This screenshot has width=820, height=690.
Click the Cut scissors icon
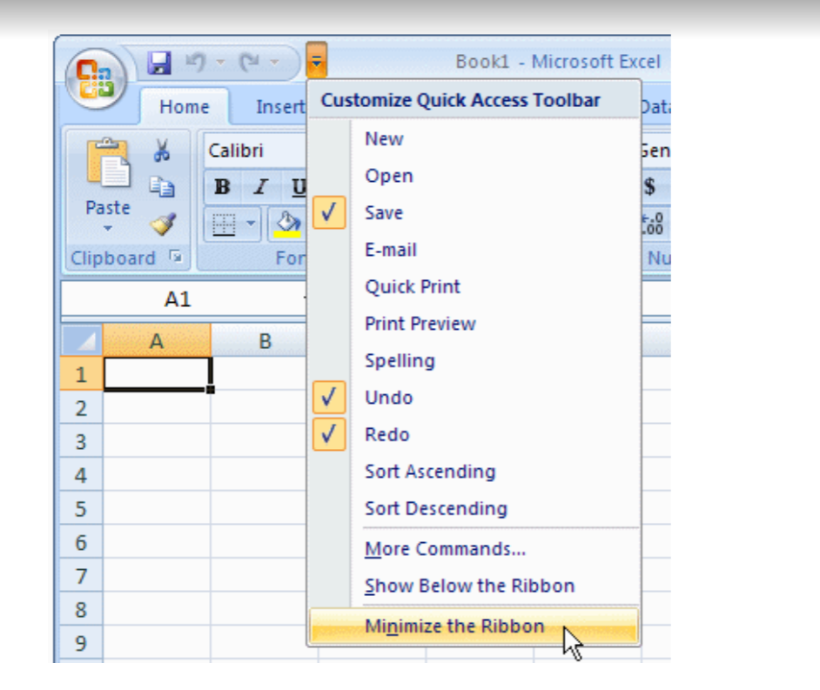[x=162, y=151]
